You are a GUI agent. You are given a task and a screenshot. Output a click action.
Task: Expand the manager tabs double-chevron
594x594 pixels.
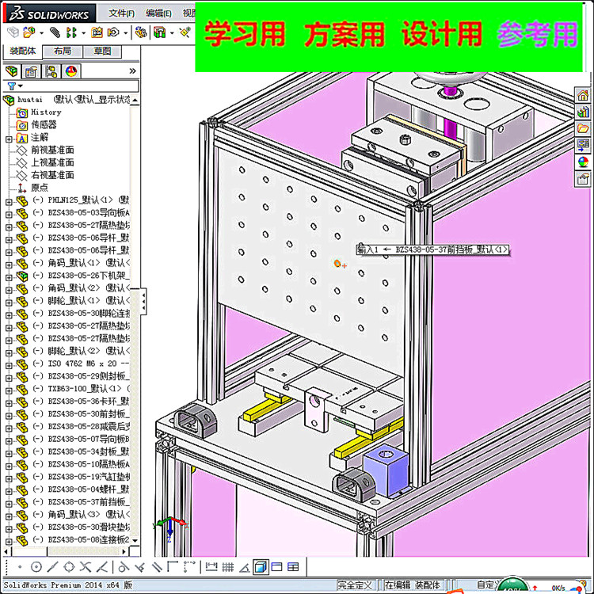132,70
